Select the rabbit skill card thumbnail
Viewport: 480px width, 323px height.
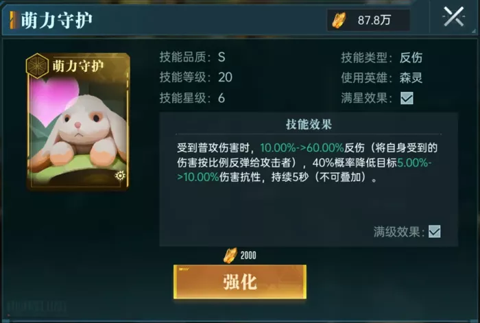[x=78, y=121]
